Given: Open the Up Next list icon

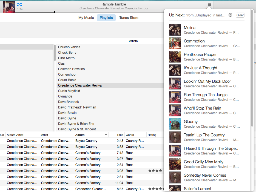Looking at the screenshot, I should (x=209, y=4).
